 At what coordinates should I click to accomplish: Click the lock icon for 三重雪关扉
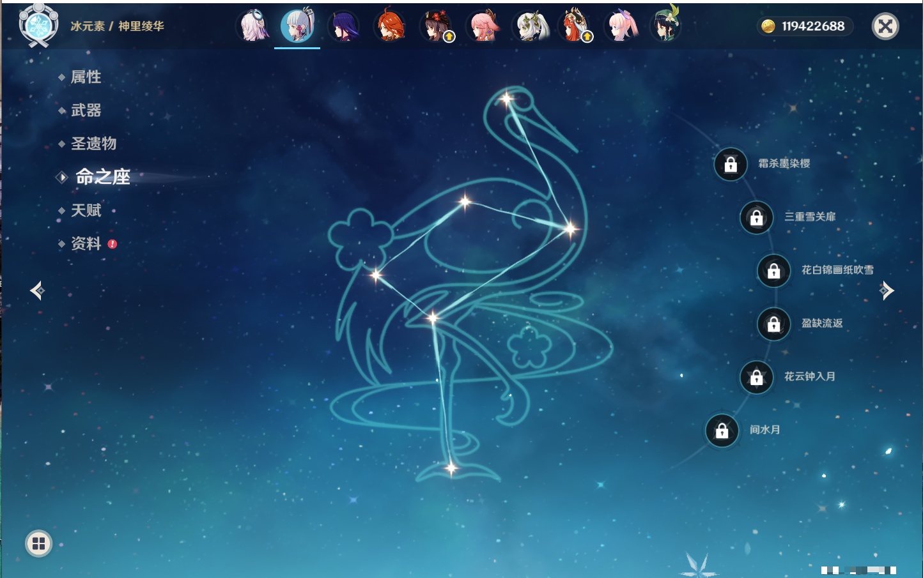click(757, 218)
